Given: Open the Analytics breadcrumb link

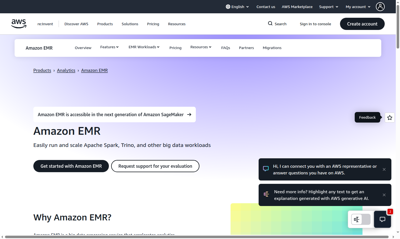Looking at the screenshot, I should click(x=66, y=70).
